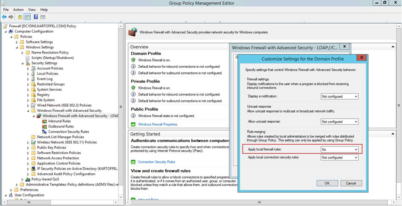The height and width of the screenshot is (206, 402).
Task: Click the details pane vertical scrollbar up arrow
Action: click(399, 26)
